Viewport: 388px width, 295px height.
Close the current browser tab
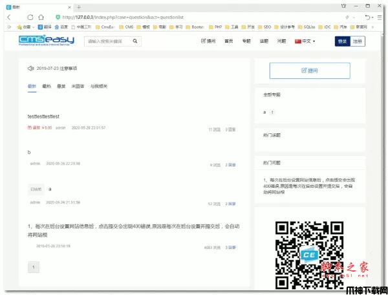[69, 7]
